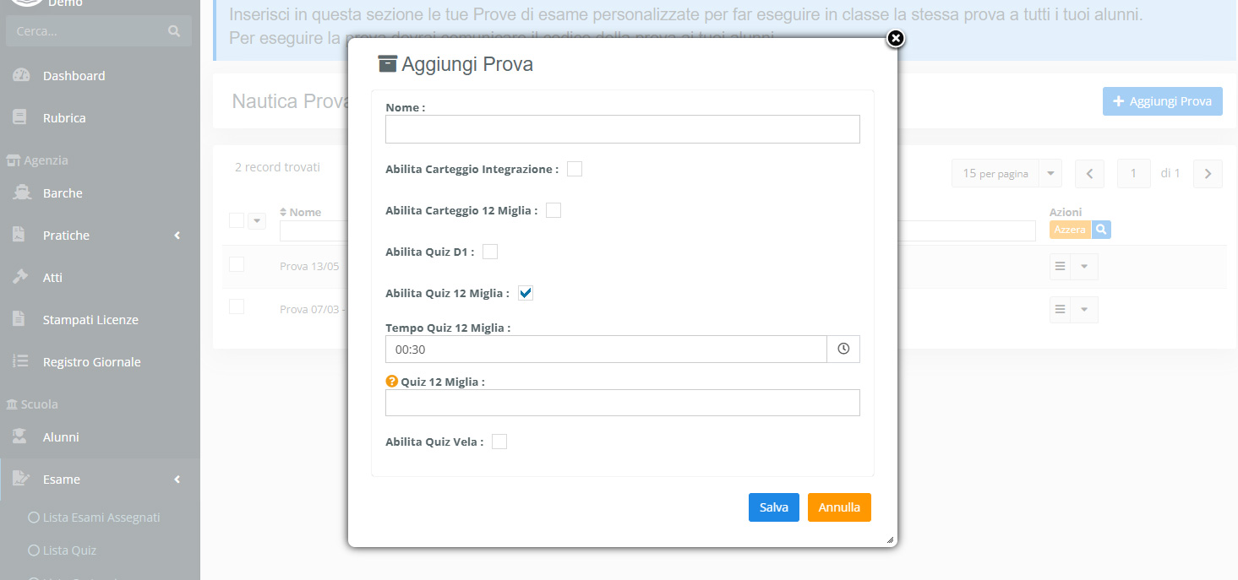Open the Dashboard gauge icon
1238x580 pixels.
[x=21, y=75]
